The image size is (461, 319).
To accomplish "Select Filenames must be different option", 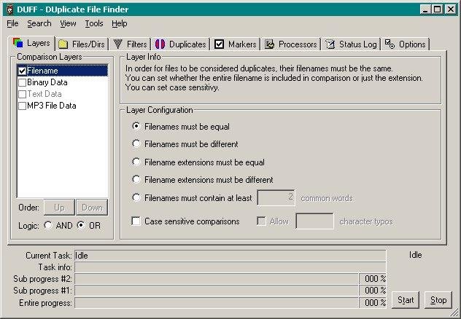I will click(136, 144).
